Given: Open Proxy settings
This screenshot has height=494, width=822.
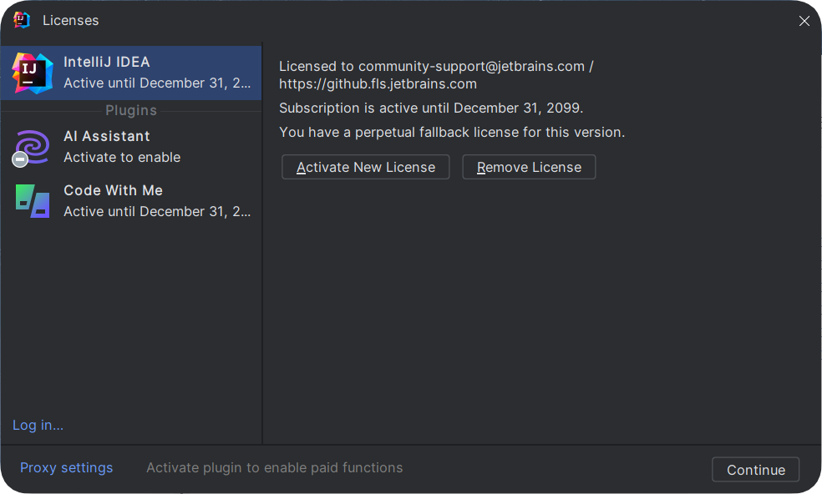Looking at the screenshot, I should [66, 467].
